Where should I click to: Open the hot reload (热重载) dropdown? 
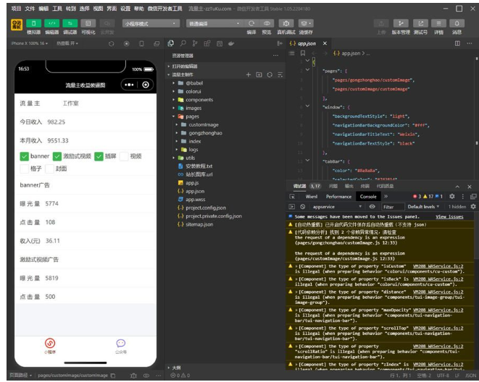click(x=67, y=43)
